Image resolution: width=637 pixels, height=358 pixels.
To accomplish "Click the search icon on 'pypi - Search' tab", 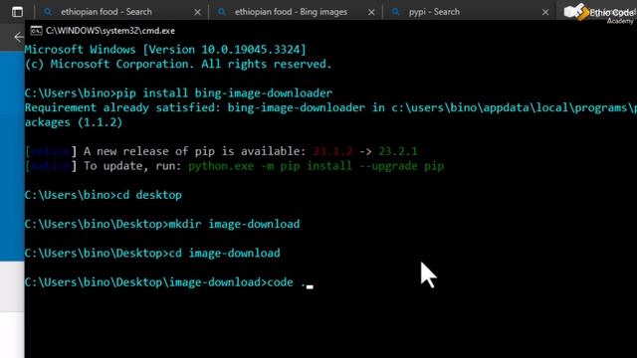I will click(x=396, y=12).
